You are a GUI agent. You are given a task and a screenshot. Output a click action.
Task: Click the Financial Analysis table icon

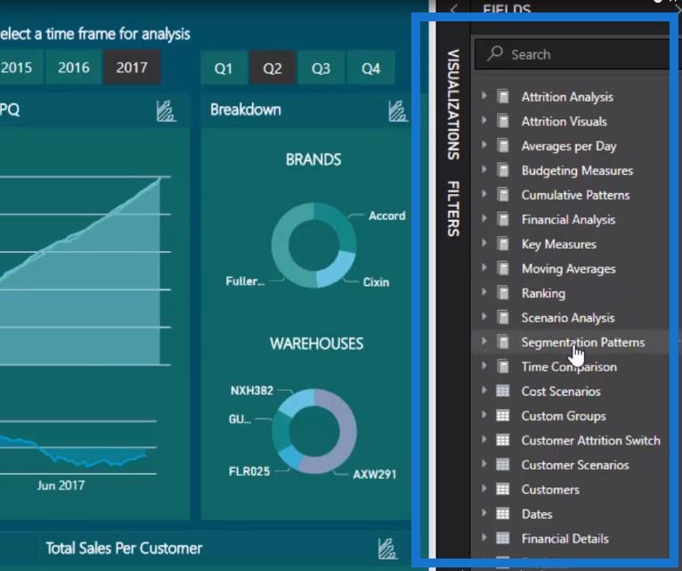pyautogui.click(x=503, y=219)
